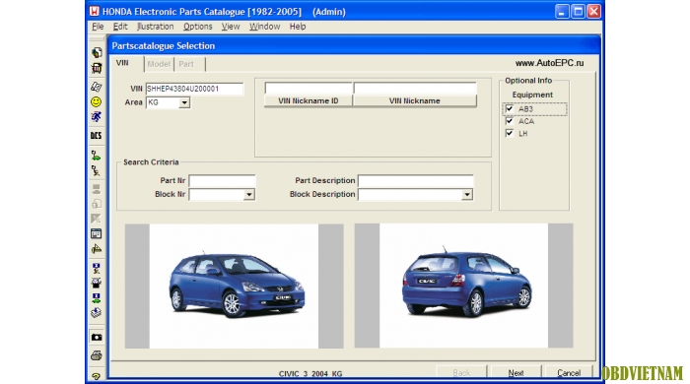Click the Next button
This screenshot has width=690, height=384.
[516, 372]
